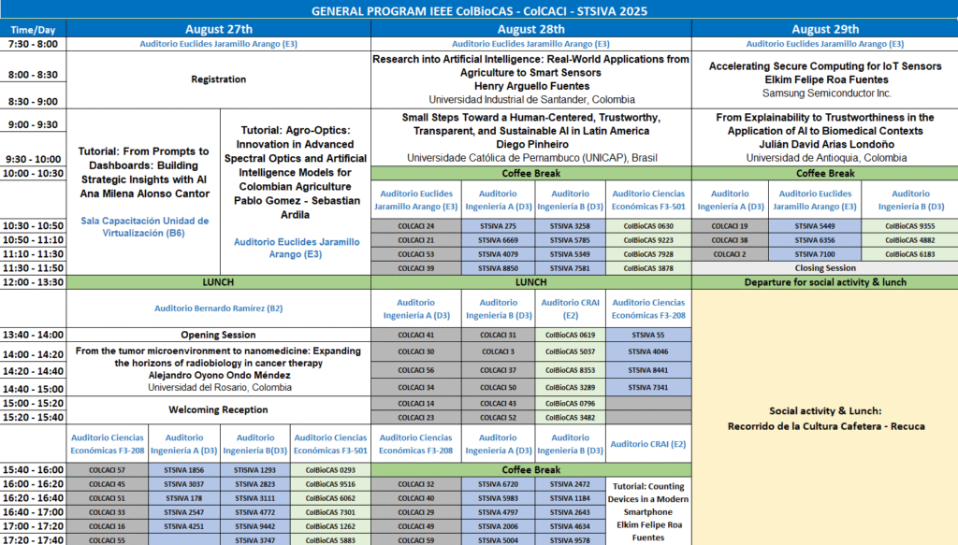Click the ColBioCAS 9355 paper cell

[x=909, y=226]
